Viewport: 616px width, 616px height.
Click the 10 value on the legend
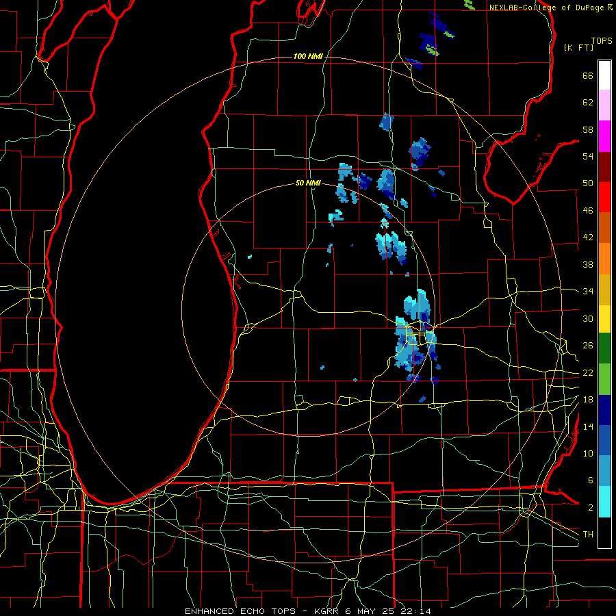pyautogui.click(x=588, y=453)
